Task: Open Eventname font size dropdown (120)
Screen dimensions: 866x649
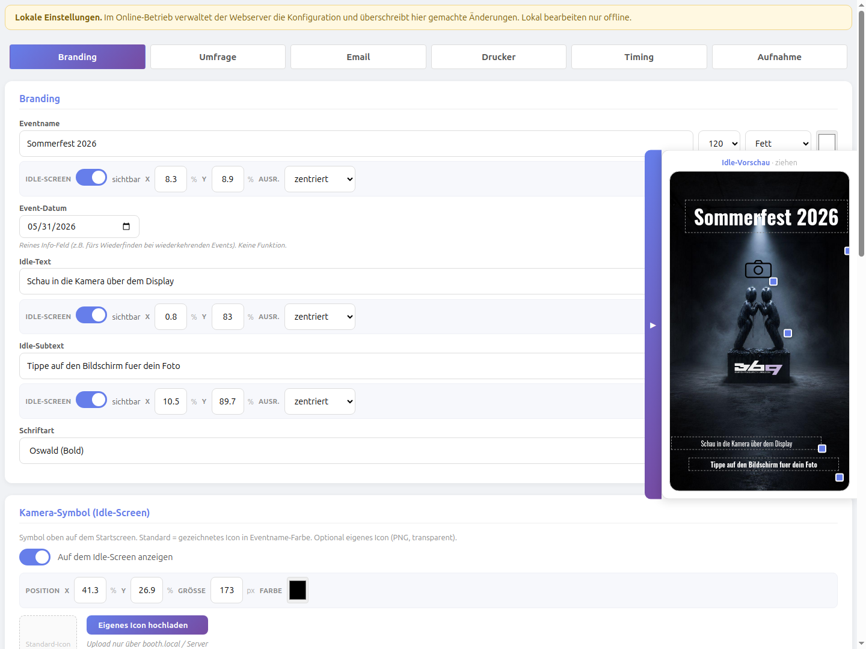Action: click(x=719, y=144)
